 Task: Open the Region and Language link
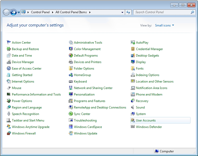pos(27,107)
